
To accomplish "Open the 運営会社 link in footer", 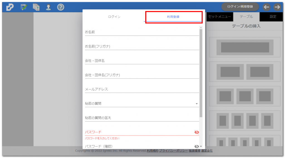I will tap(207, 150).
